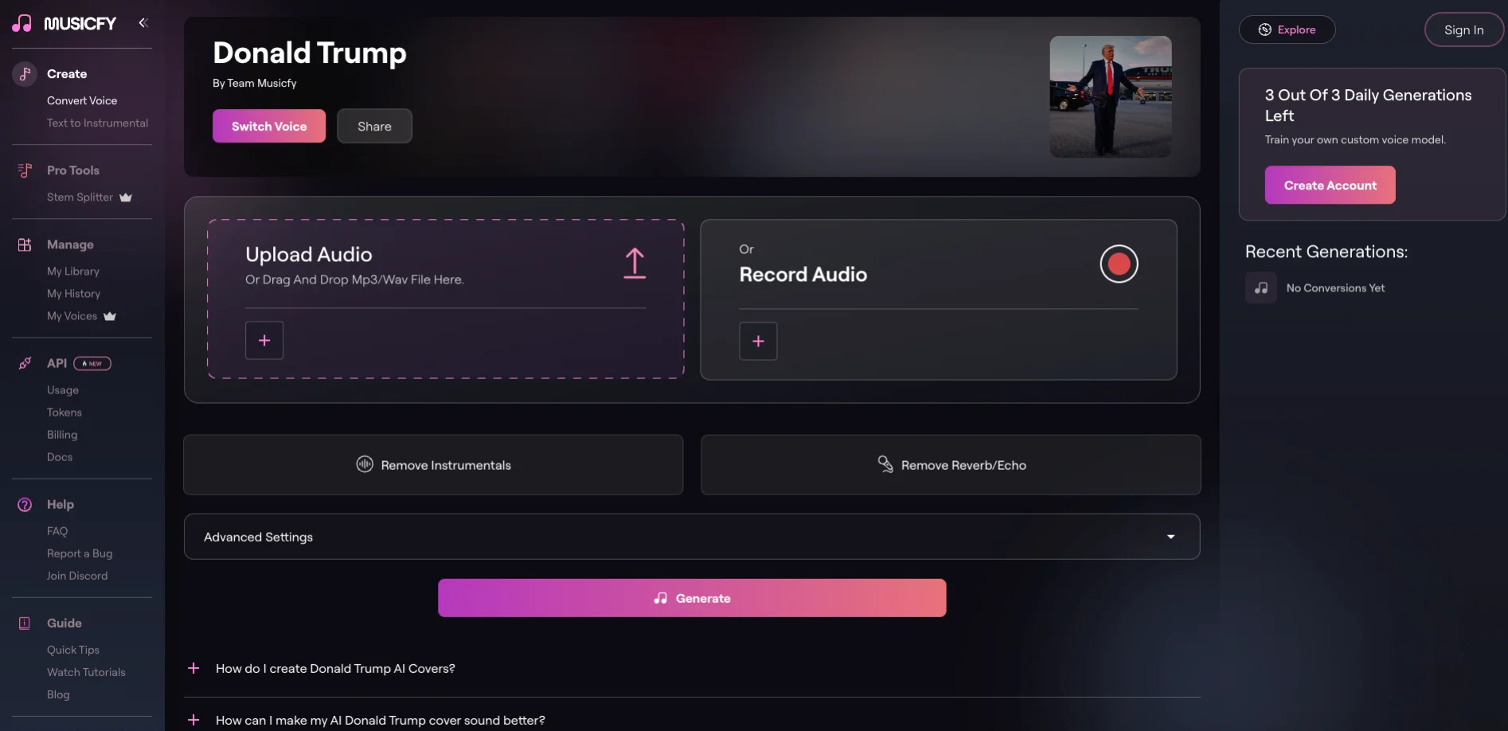The image size is (1508, 731).
Task: Click the Musicfy logo icon
Action: click(22, 23)
